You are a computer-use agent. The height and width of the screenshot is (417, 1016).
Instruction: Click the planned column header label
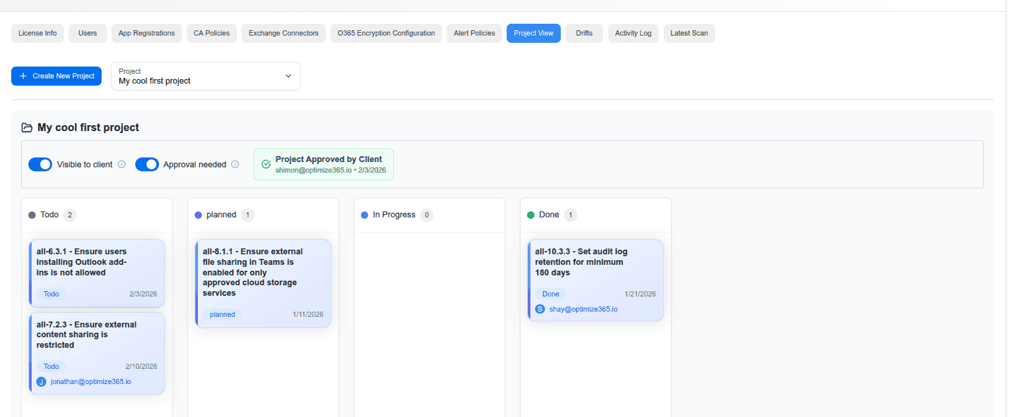point(221,215)
